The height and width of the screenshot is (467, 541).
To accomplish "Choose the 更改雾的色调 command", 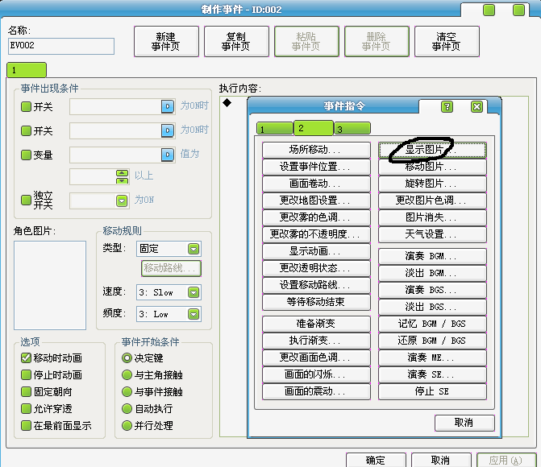I will pos(316,217).
